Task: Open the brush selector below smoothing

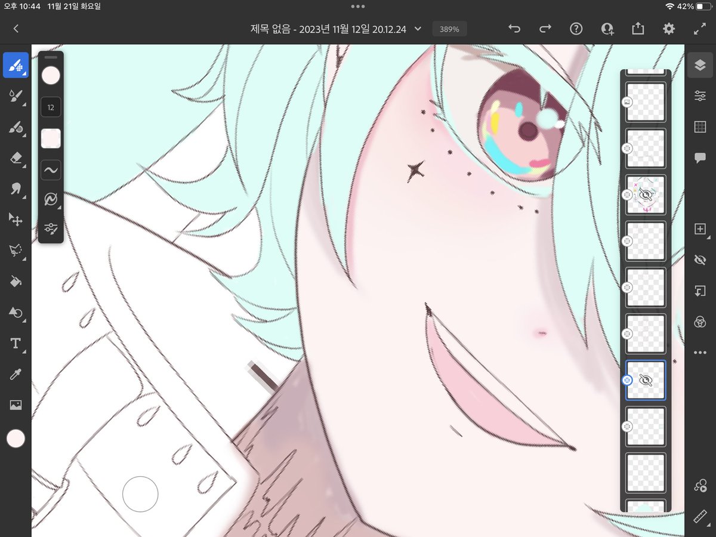Action: coord(51,200)
